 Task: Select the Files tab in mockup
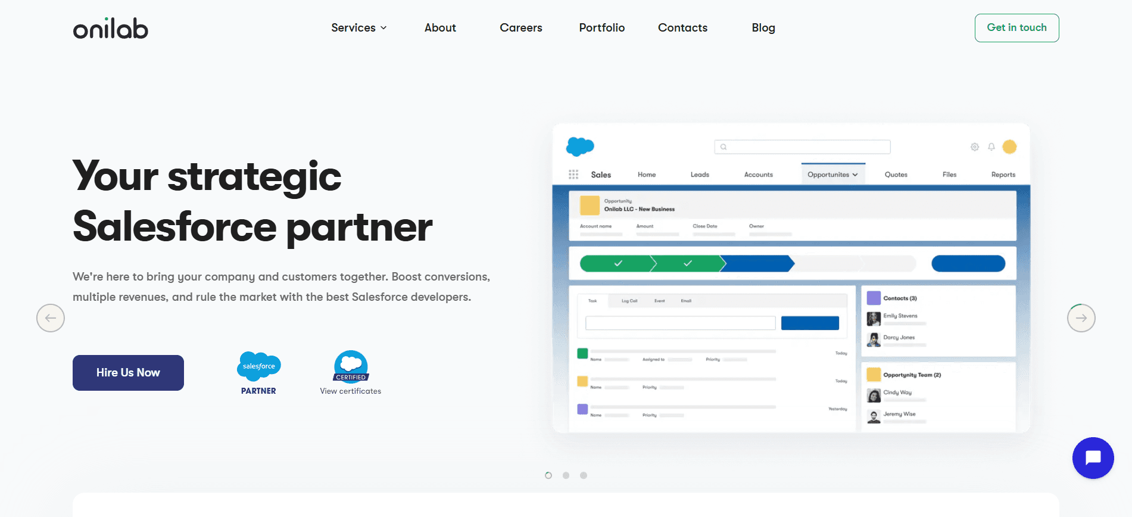(x=949, y=175)
